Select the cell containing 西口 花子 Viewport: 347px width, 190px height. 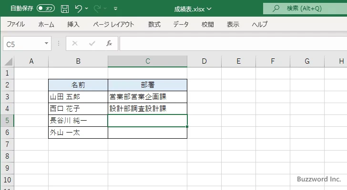[x=78, y=109]
